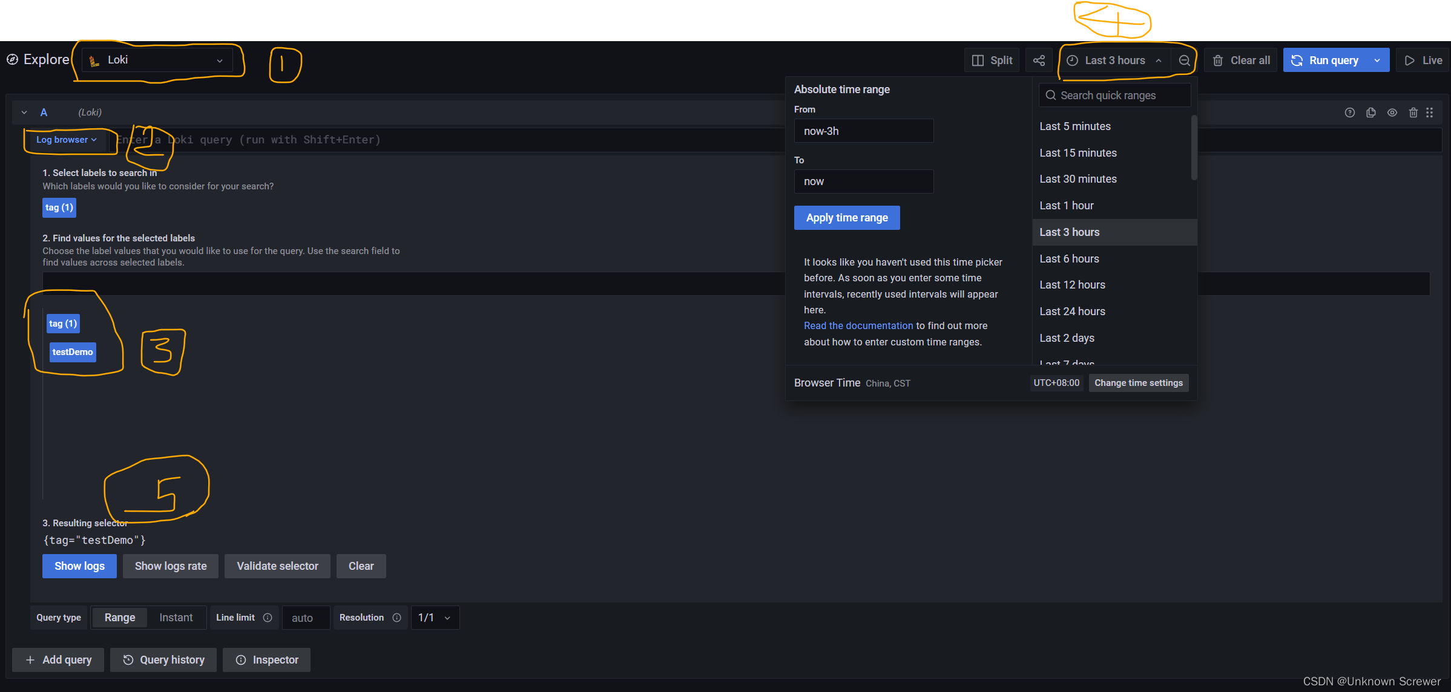Click the drag handle dots icon
The height and width of the screenshot is (692, 1451).
click(1429, 113)
